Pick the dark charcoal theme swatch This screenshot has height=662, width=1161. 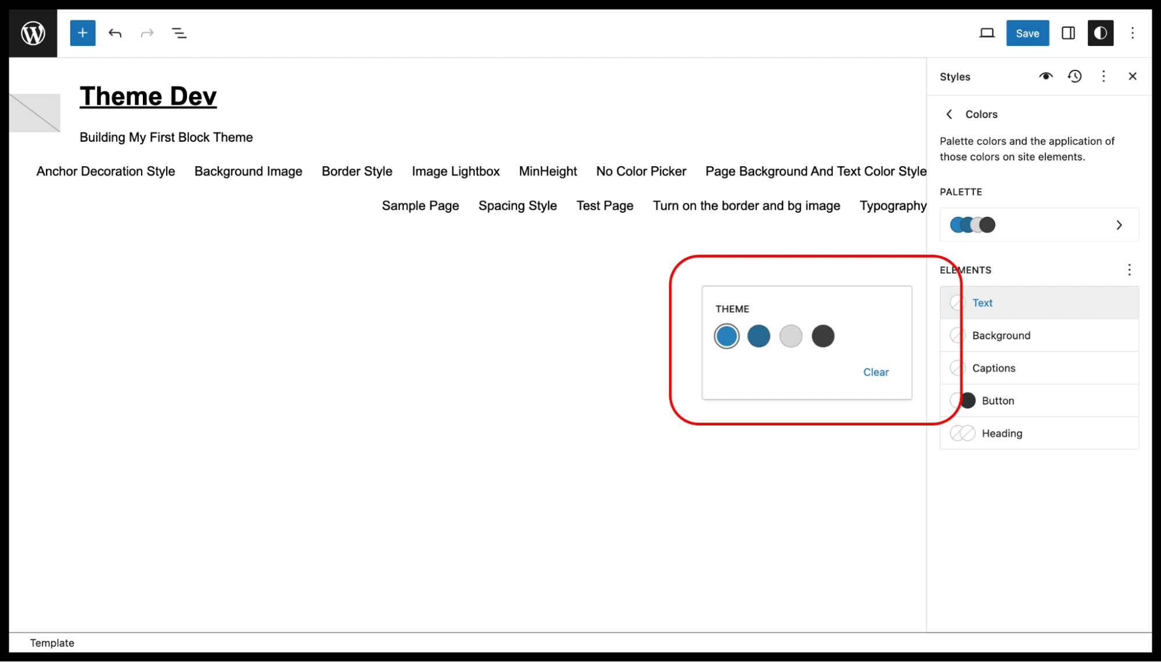pos(823,336)
